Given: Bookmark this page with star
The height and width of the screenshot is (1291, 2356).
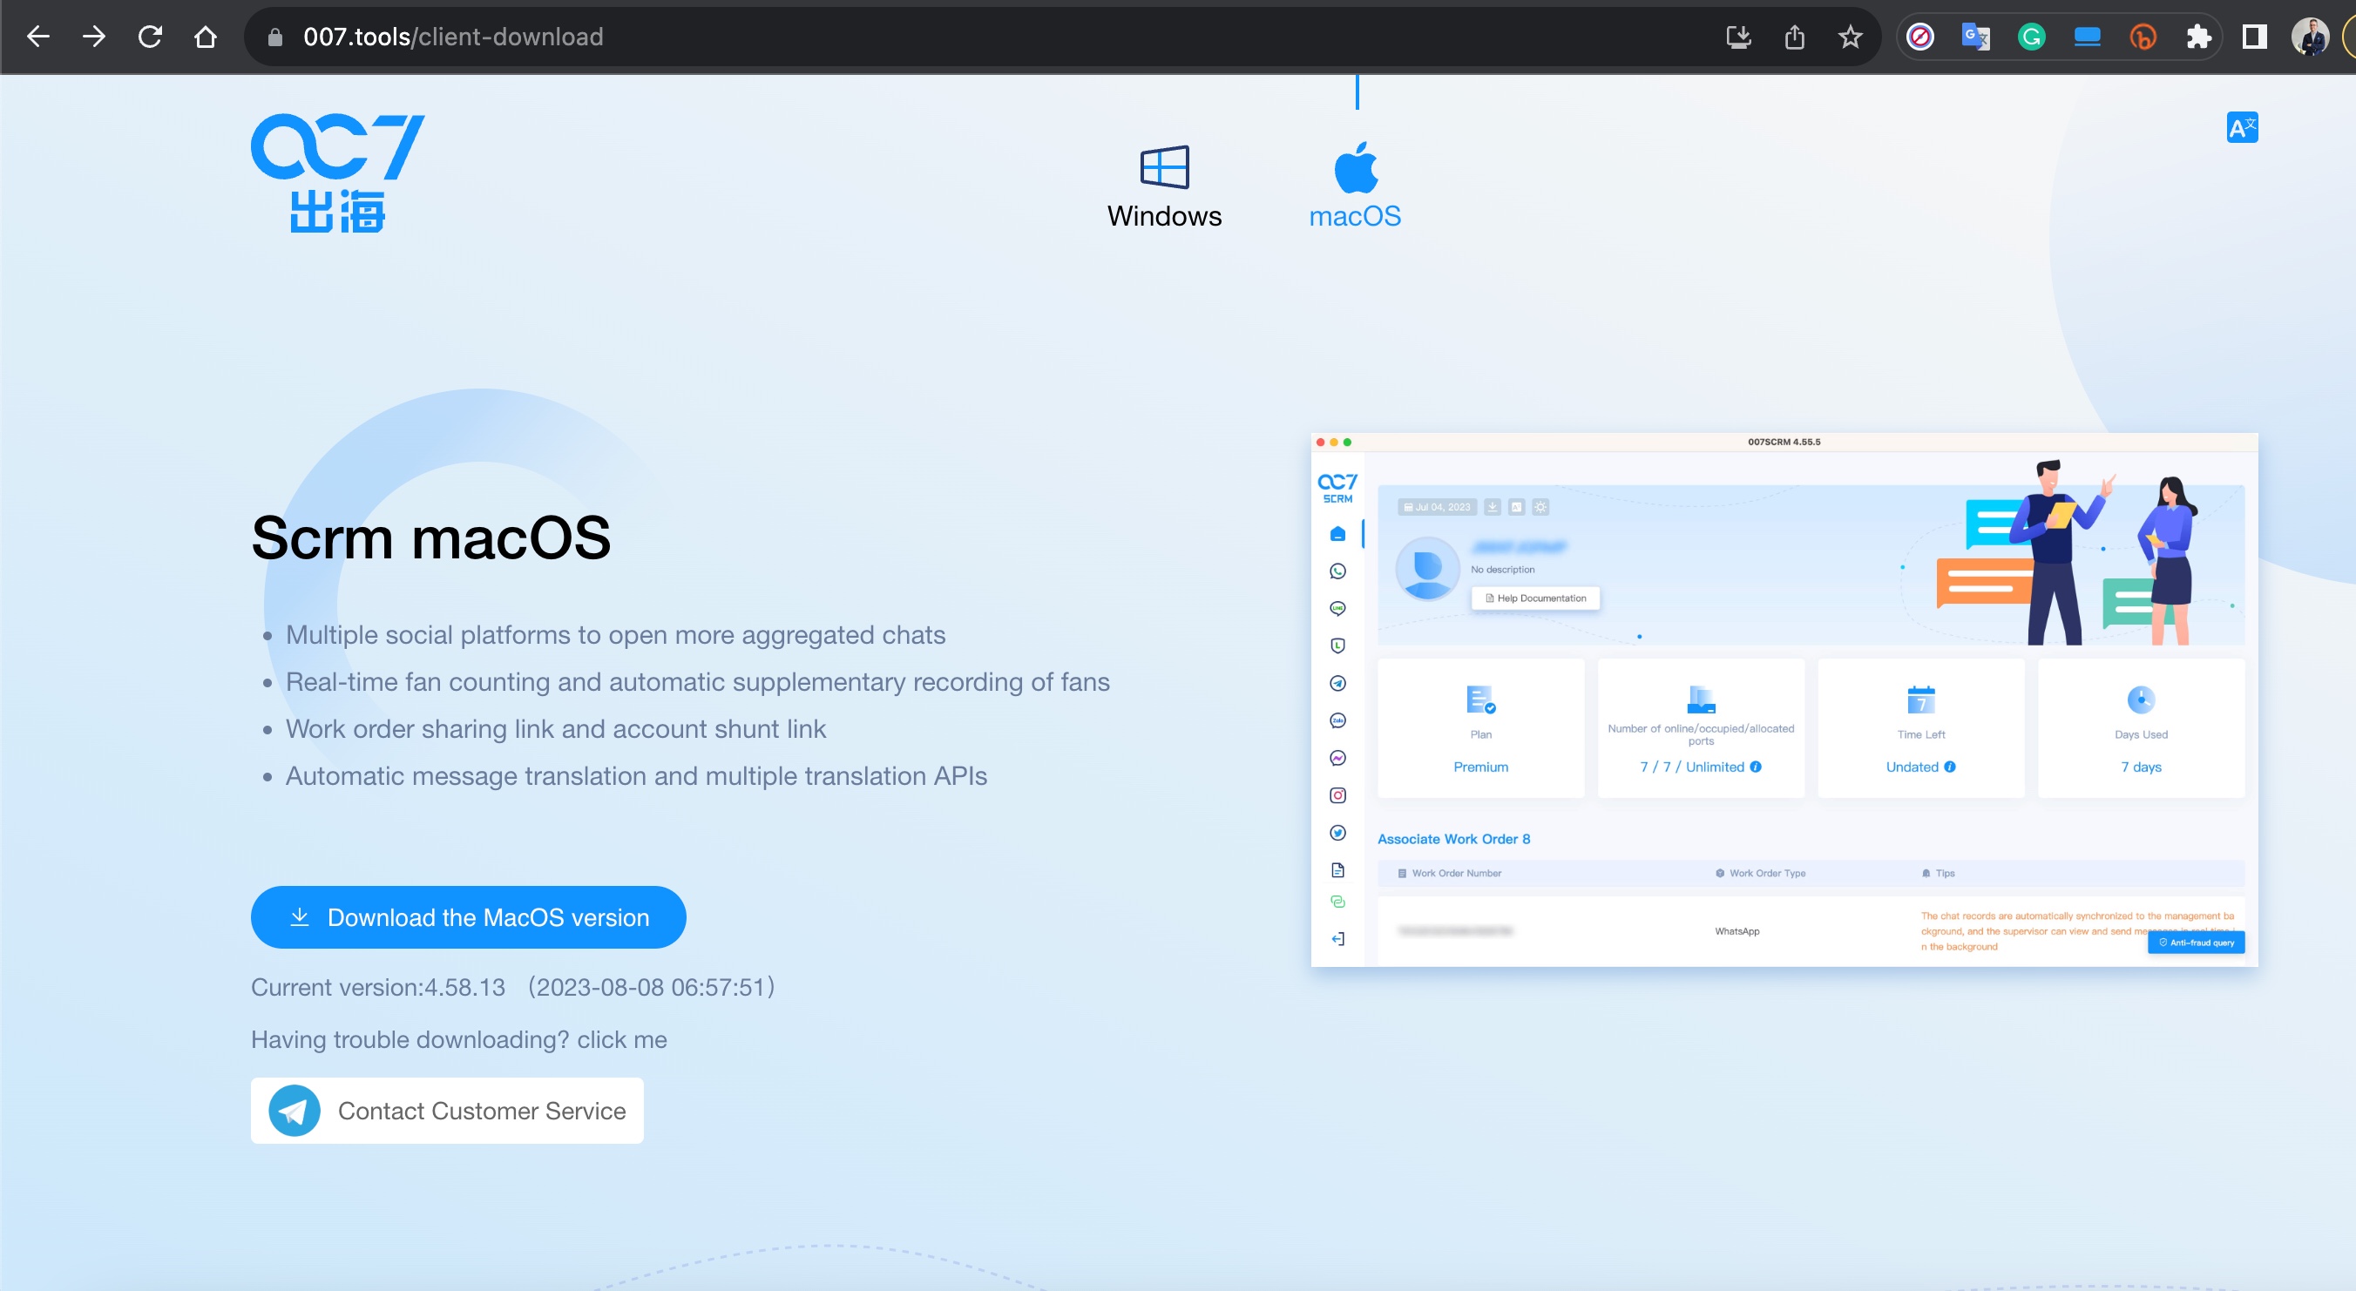Looking at the screenshot, I should click(x=1851, y=37).
